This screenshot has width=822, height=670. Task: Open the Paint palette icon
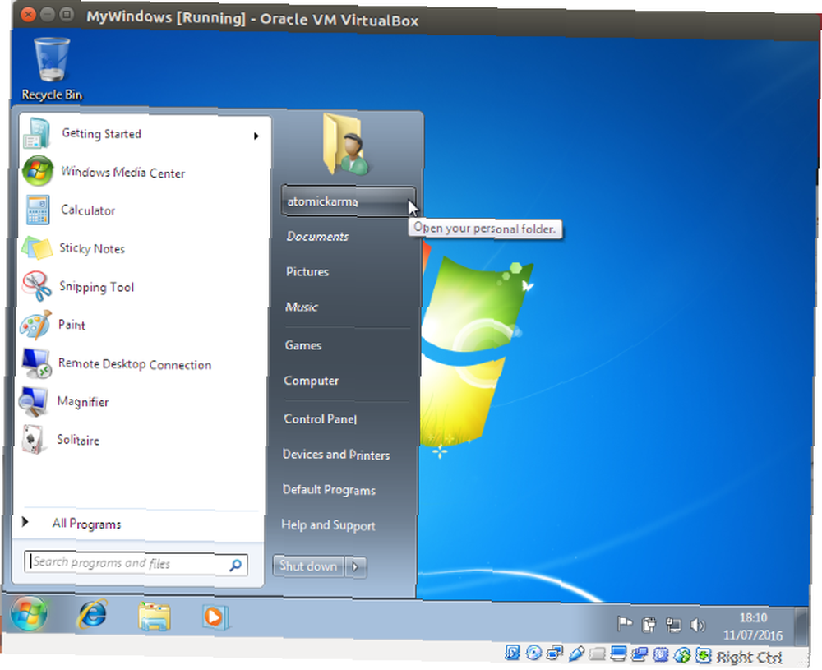(x=35, y=324)
